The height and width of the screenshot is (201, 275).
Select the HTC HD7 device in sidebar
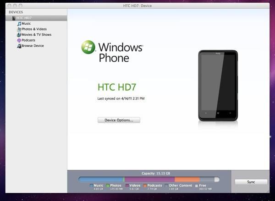36,18
